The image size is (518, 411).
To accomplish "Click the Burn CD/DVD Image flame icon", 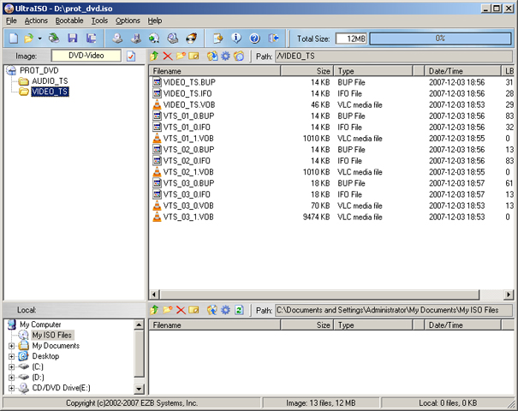I will (191, 39).
